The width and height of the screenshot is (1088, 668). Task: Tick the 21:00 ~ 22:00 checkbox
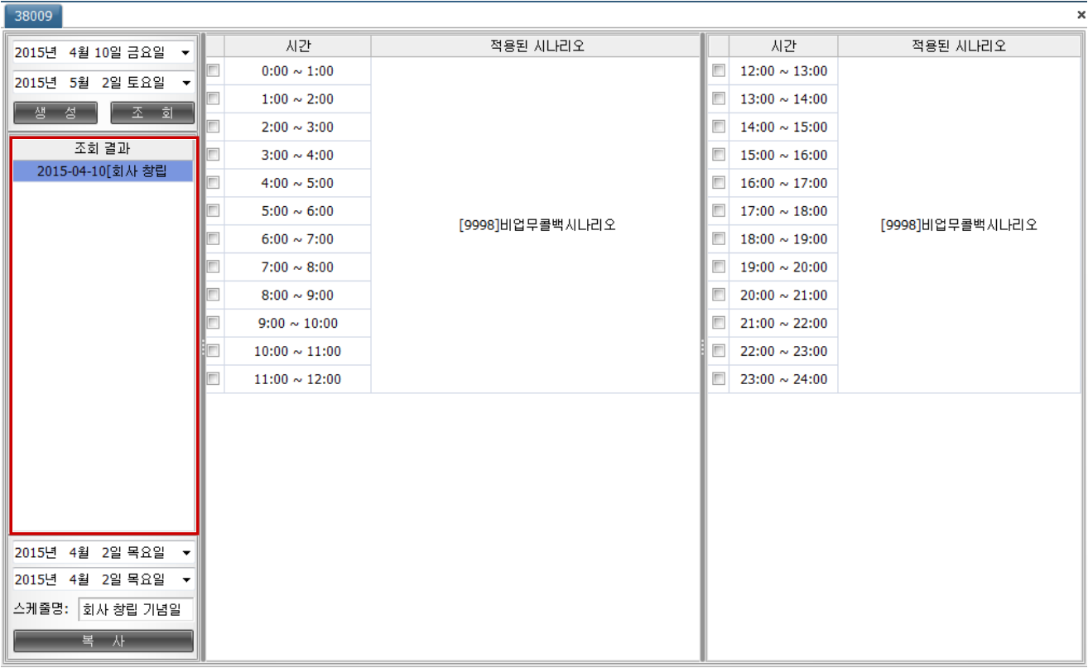point(718,323)
